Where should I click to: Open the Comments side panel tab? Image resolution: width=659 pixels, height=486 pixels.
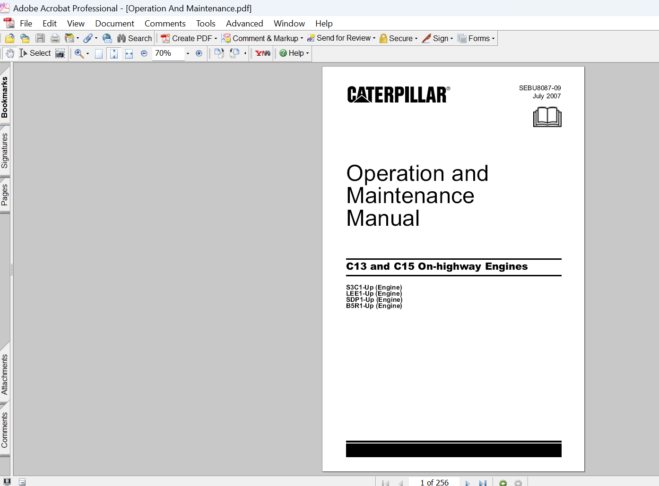click(x=5, y=430)
